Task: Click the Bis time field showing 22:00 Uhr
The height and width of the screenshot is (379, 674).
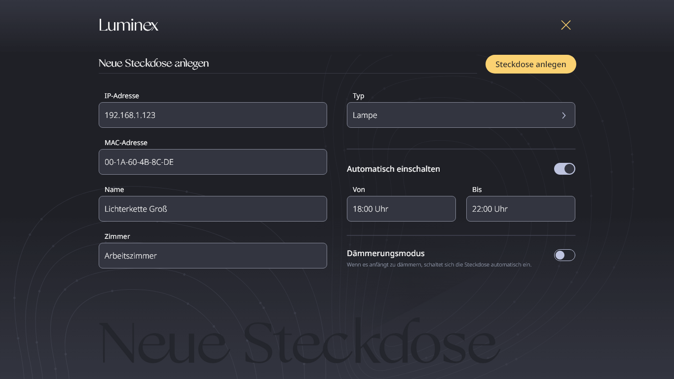Action: (x=521, y=209)
